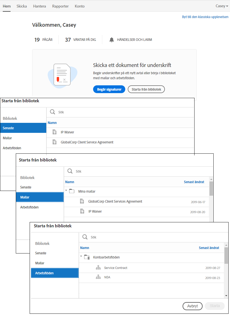Select the highlighted Arbetsflöden library category

[55, 273]
